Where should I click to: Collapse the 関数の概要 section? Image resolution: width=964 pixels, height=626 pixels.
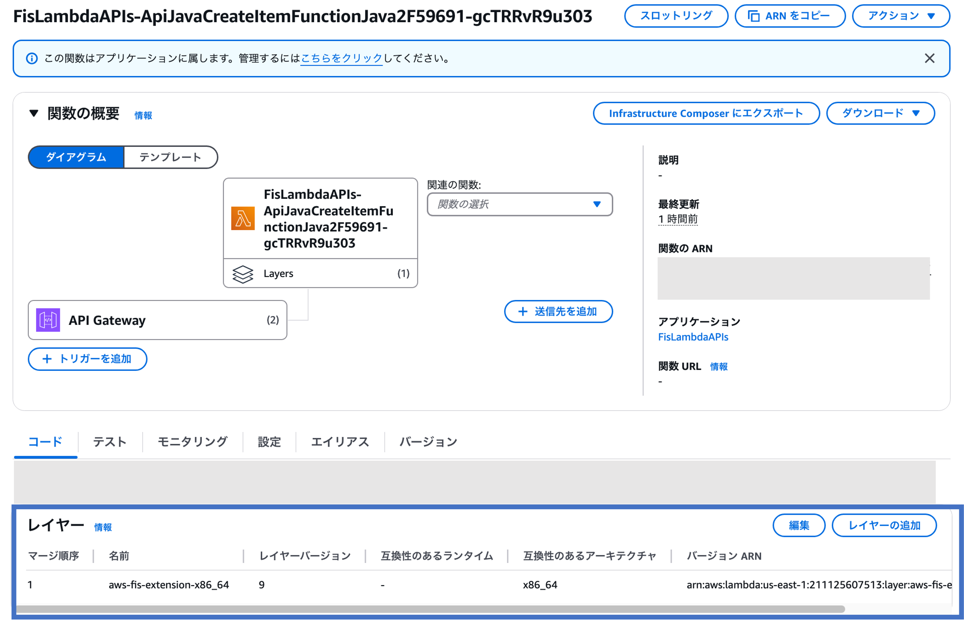(x=34, y=113)
